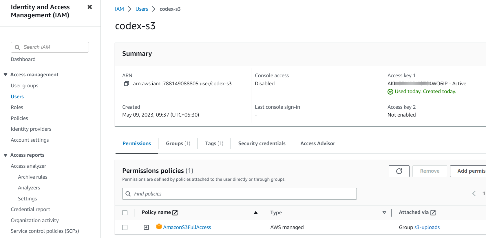Select all policies with the header checkbox
Image resolution: width=486 pixels, height=238 pixels.
coord(125,213)
